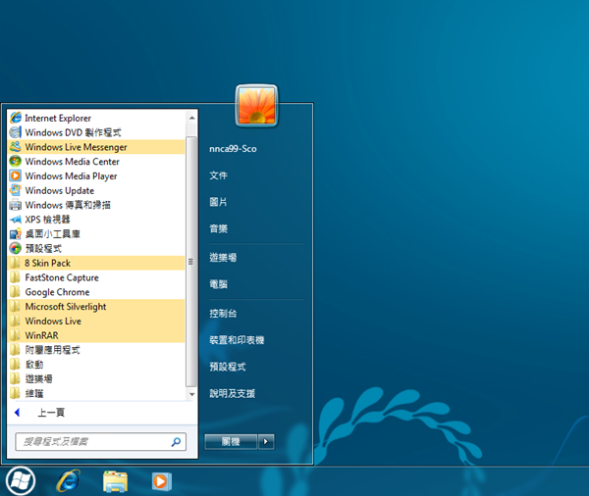Open Windows Media Center

[x=96, y=162]
